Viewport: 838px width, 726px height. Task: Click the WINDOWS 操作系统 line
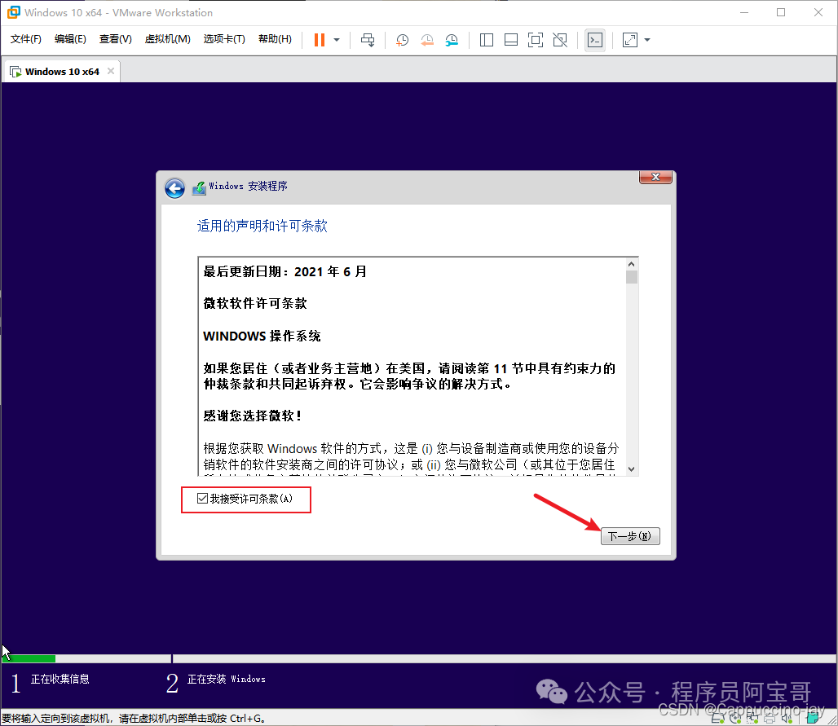pos(262,336)
